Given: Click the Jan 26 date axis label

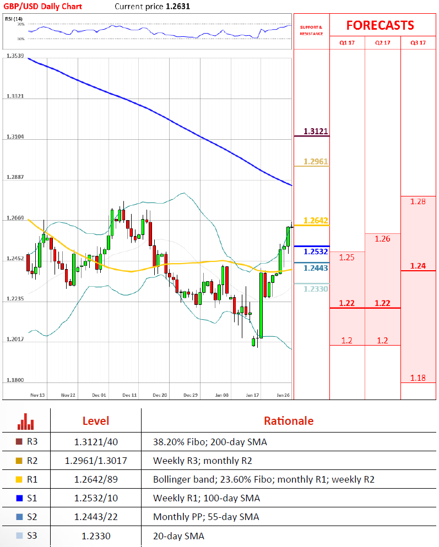Looking at the screenshot, I should click(283, 395).
